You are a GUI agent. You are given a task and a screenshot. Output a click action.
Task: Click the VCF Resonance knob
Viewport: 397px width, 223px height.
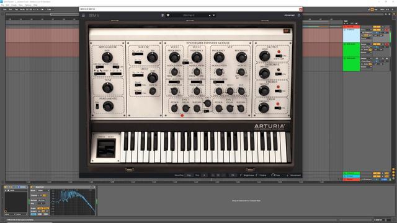(x=241, y=58)
